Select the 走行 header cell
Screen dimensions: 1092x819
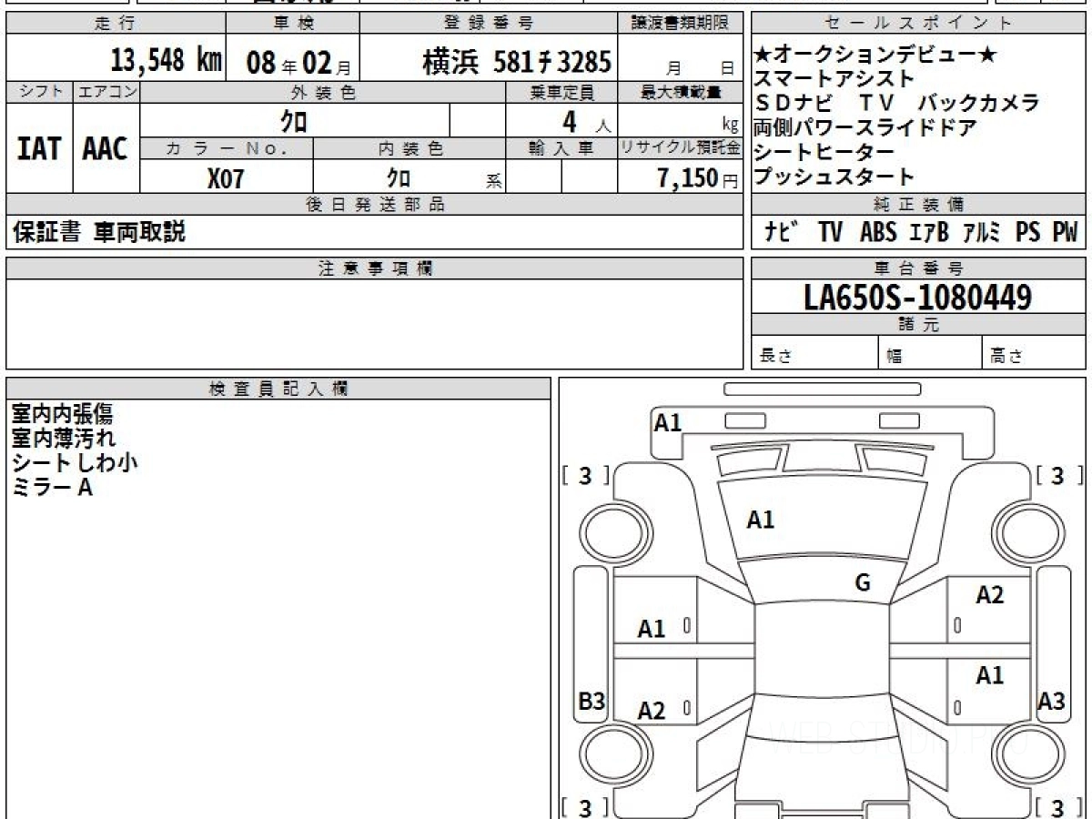click(x=115, y=23)
